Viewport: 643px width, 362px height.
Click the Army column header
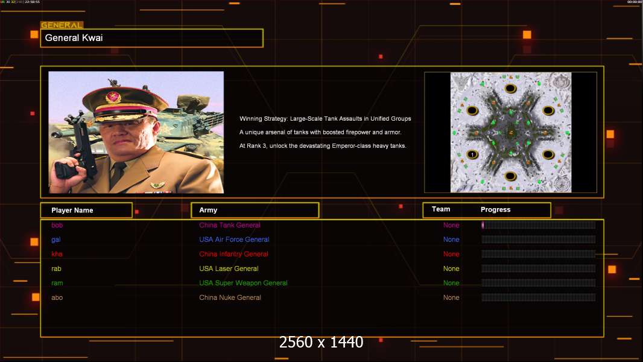coord(255,210)
